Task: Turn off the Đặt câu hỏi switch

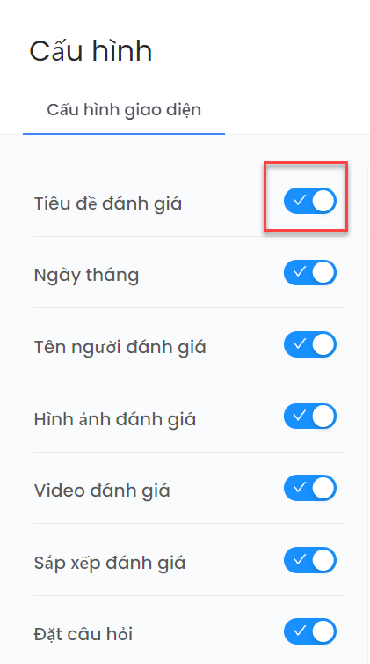Action: tap(310, 631)
